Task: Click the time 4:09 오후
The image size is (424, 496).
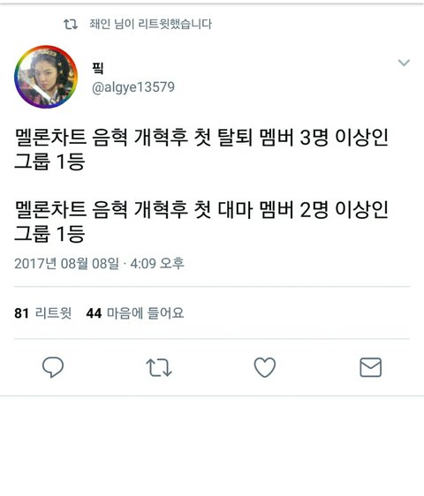Action: [157, 263]
